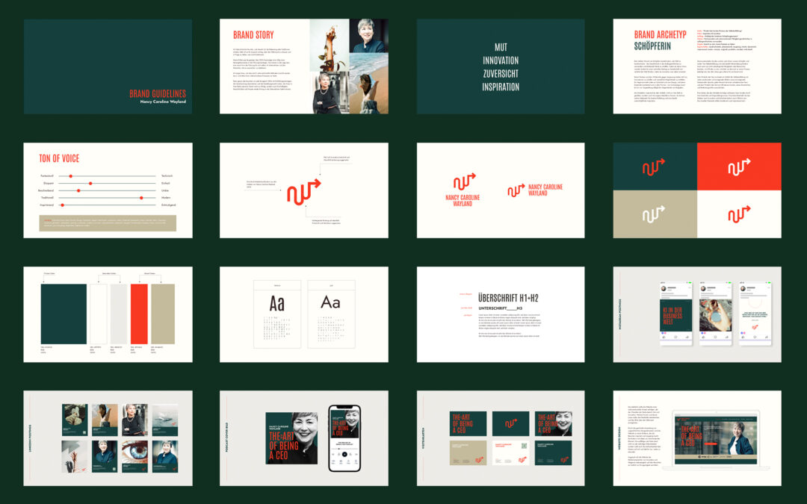The image size is (807, 504).
Task: Click the logo-only dark green business card
Action: coord(510,423)
